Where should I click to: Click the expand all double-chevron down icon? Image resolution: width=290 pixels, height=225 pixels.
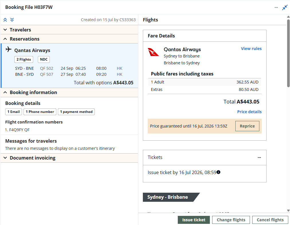coord(12,20)
